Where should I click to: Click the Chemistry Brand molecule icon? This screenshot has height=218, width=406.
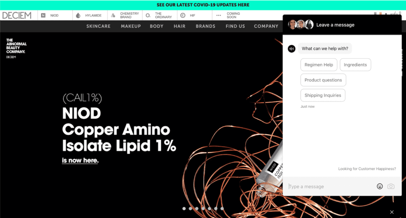tap(113, 15)
